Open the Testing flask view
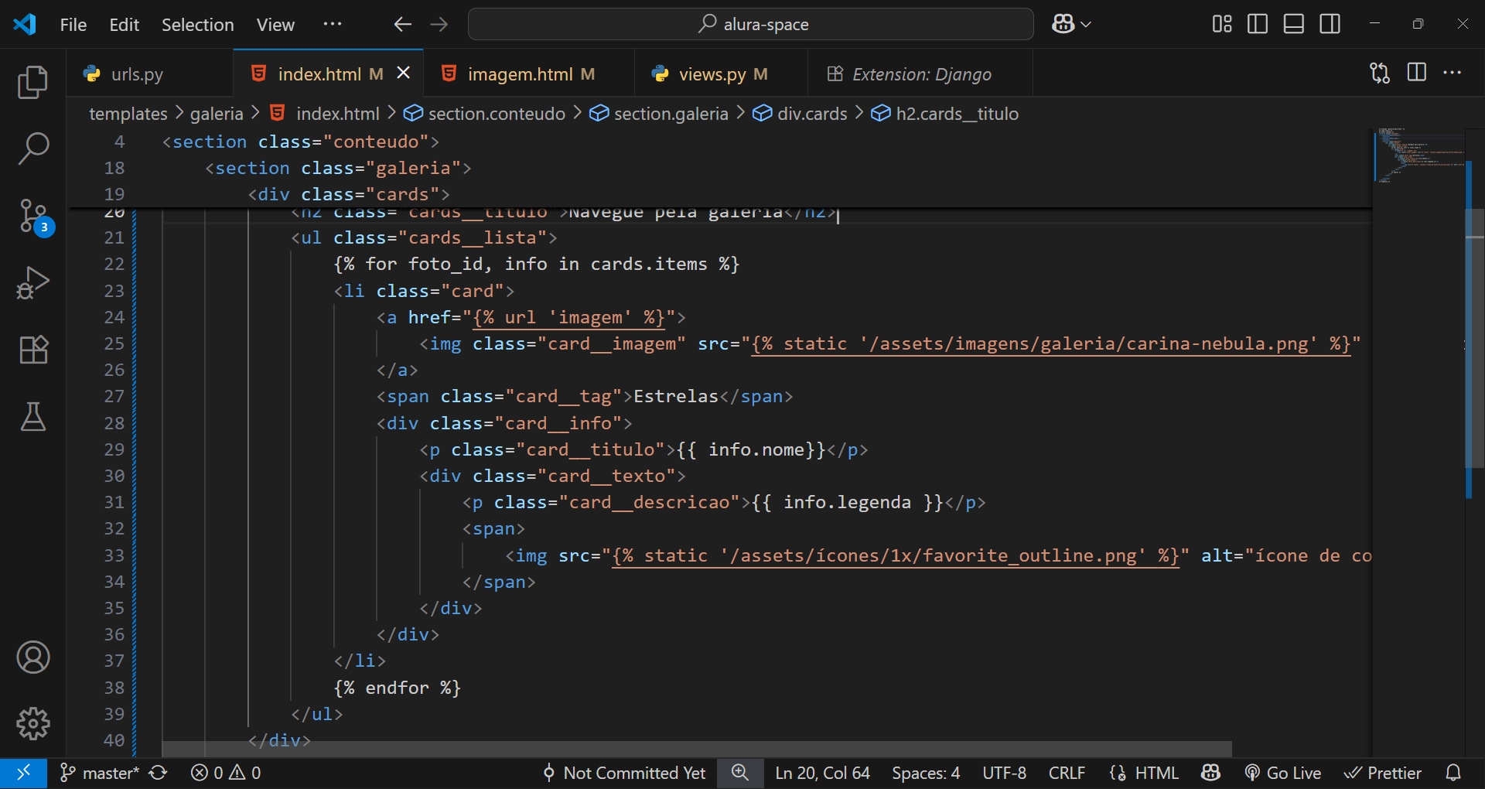 click(x=32, y=416)
